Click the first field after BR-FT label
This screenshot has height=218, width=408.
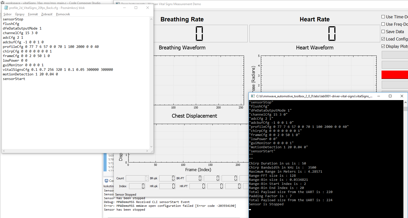[x=194, y=178]
